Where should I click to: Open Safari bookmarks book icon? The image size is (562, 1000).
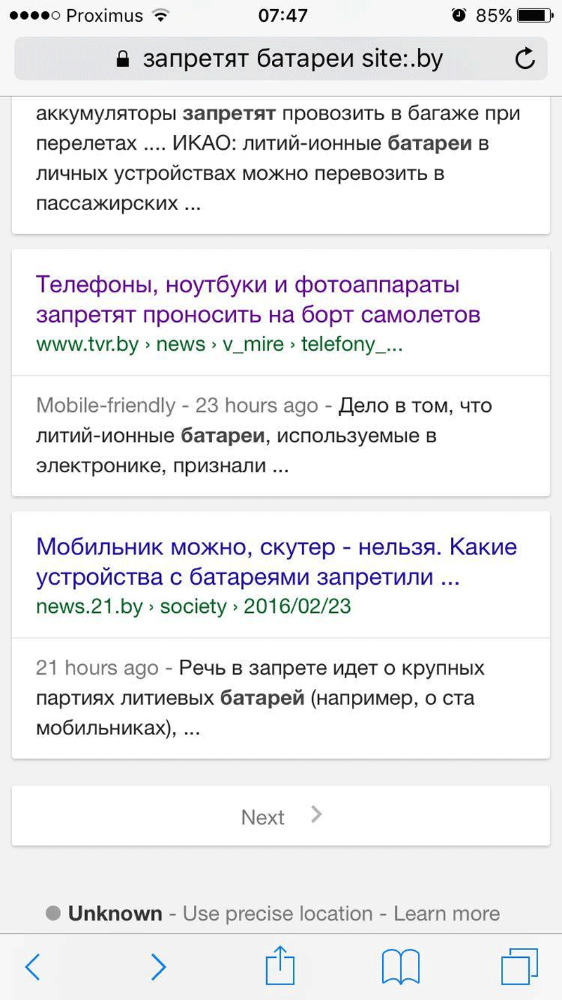[x=400, y=967]
